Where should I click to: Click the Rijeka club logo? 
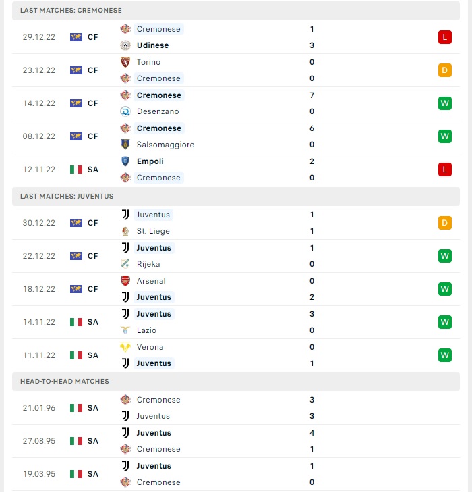point(125,264)
